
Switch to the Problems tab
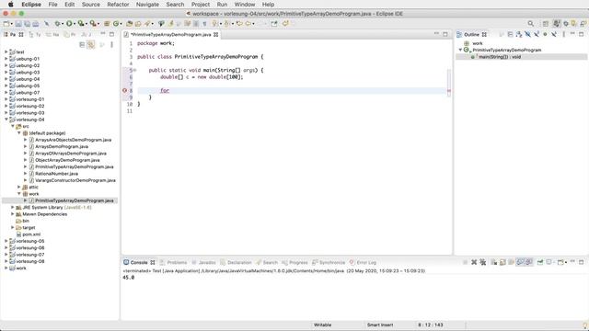pos(174,262)
